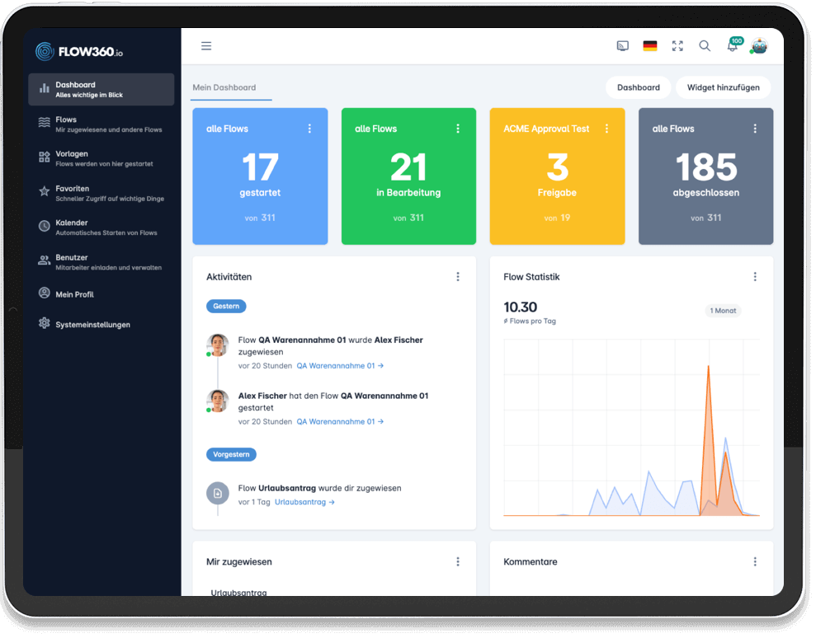Screen dimensions: 816x638
Task: Toggle fullscreen with the expand icon
Action: pos(677,46)
